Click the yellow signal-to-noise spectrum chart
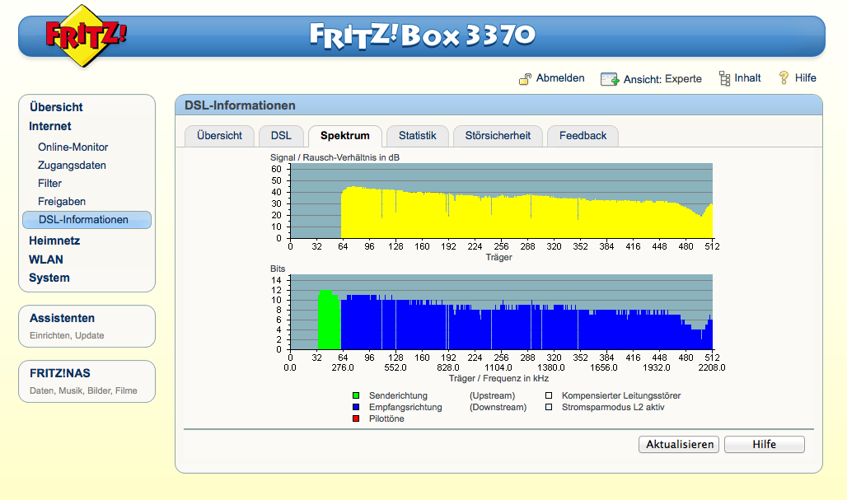Viewport: 847px width, 500px height. tap(501, 201)
